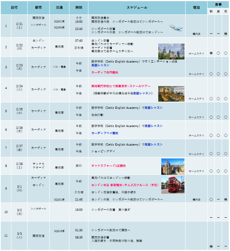Select flight number SQ321便
230x251 pixels.
click(59, 199)
